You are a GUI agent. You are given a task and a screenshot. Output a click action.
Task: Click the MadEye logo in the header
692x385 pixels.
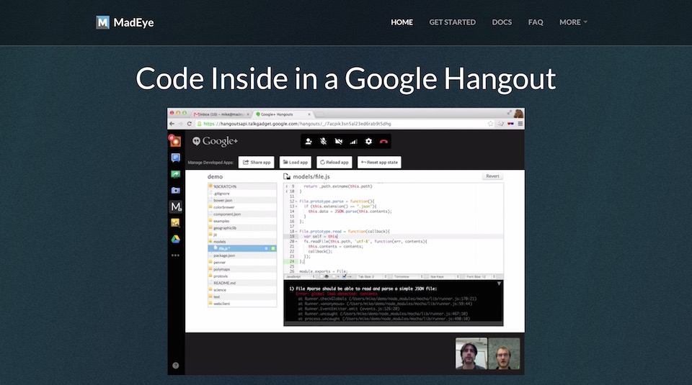125,22
